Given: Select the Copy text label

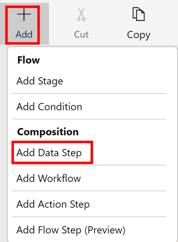Looking at the screenshot, I should coord(138,35).
